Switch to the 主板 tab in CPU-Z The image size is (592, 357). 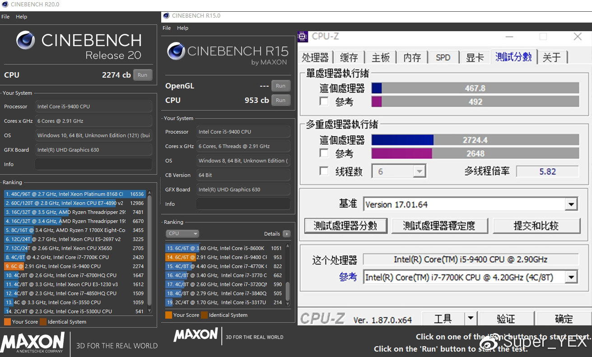tap(380, 57)
